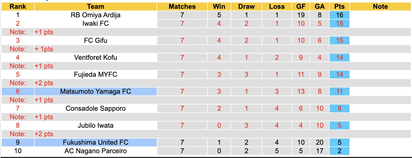Select the Pts column header
Screen dimensions: 412x158
[339, 7]
